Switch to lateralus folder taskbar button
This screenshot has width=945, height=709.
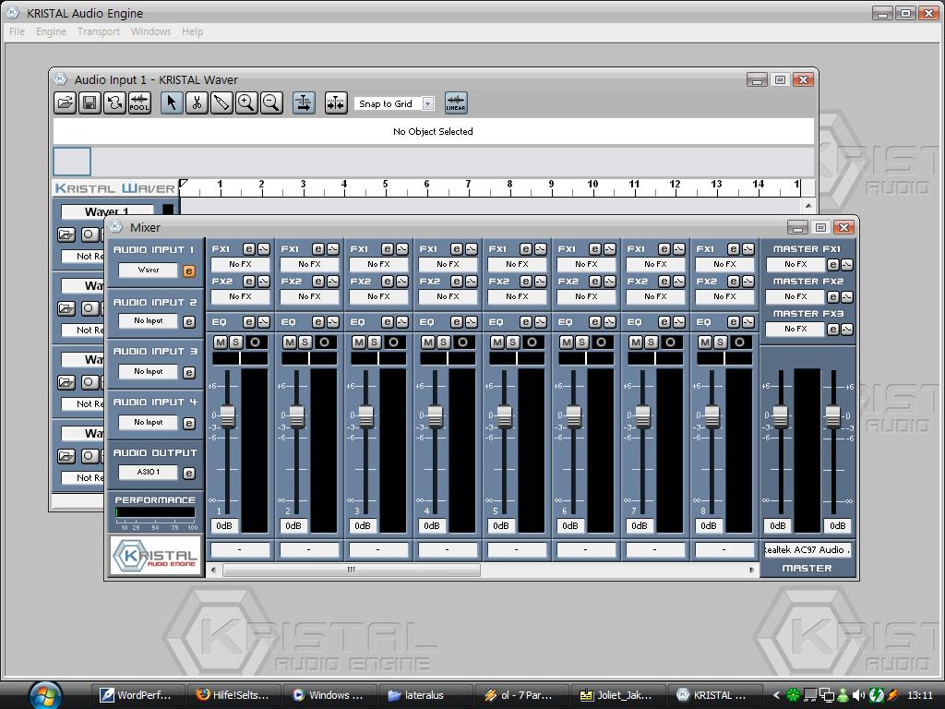point(425,695)
